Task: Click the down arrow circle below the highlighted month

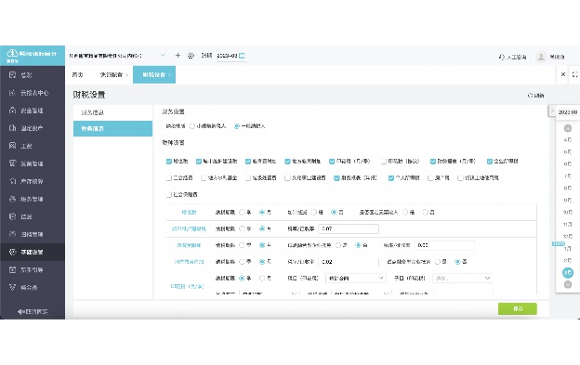Action: pos(567,284)
